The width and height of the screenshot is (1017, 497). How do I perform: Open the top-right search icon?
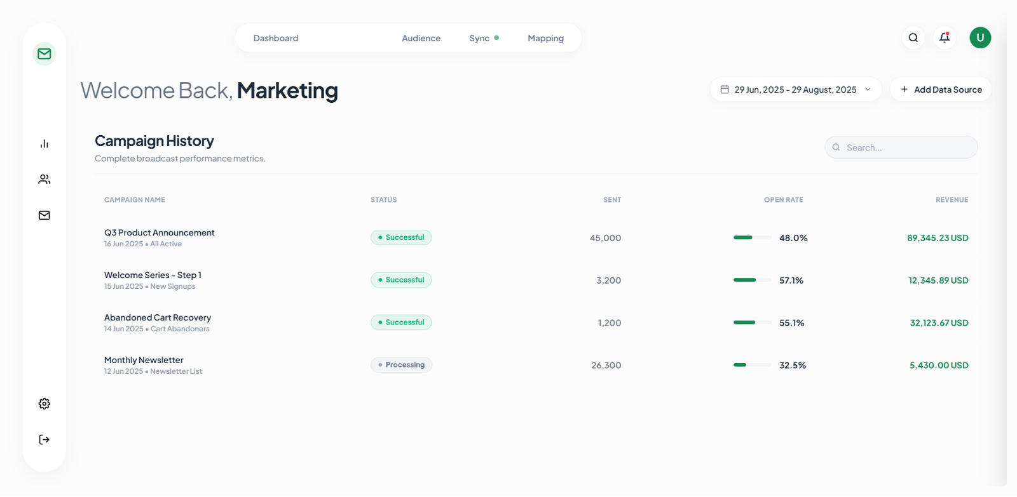click(x=913, y=37)
